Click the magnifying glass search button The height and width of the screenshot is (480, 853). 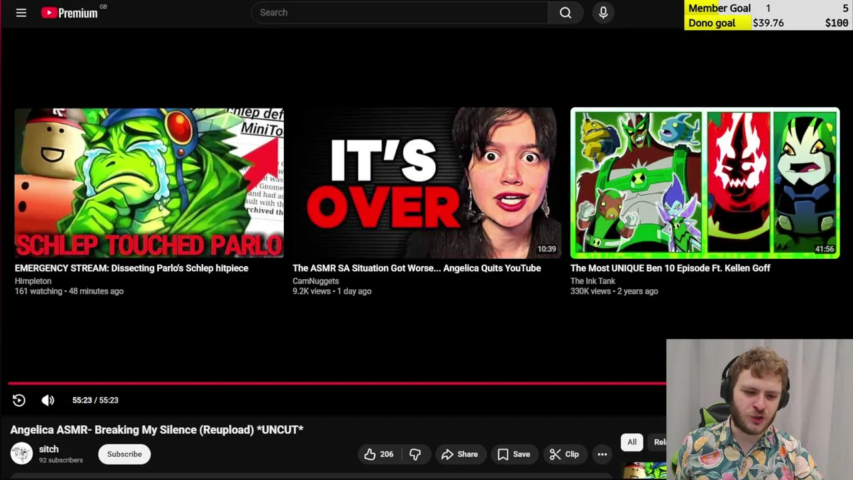pos(565,13)
